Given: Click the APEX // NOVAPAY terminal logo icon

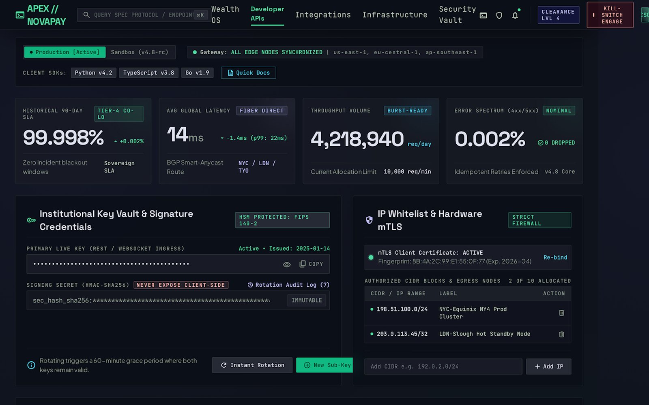Looking at the screenshot, I should point(19,15).
